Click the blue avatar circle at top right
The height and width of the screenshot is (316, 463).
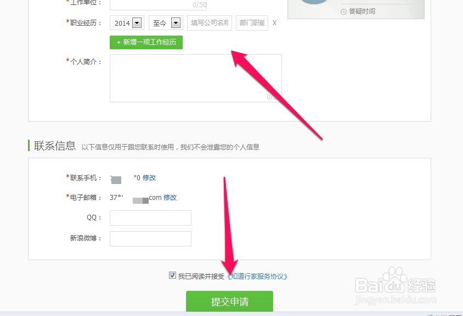tap(314, 3)
